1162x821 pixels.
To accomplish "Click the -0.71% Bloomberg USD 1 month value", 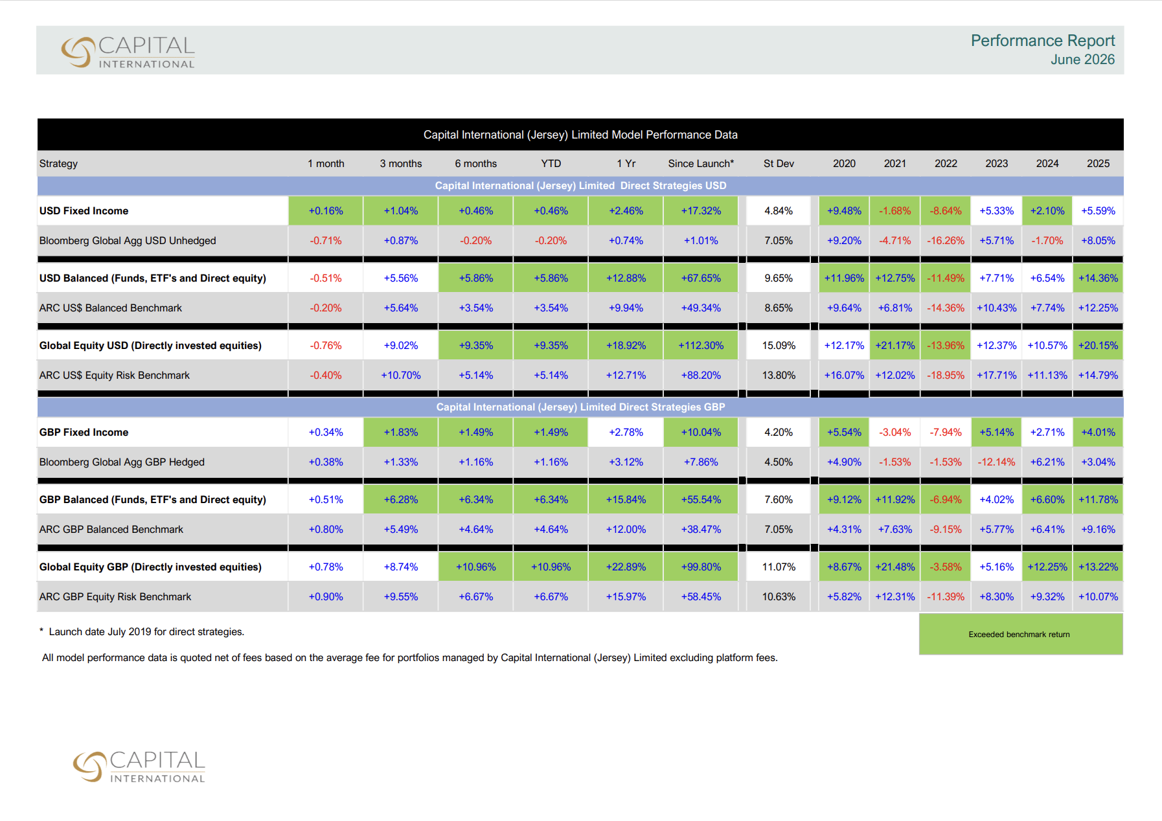I will coord(326,241).
